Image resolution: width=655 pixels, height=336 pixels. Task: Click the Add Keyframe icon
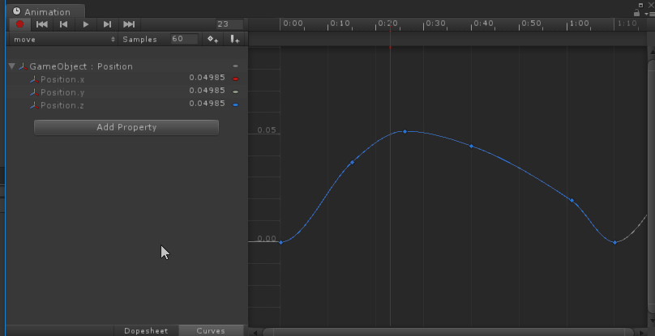click(x=213, y=40)
